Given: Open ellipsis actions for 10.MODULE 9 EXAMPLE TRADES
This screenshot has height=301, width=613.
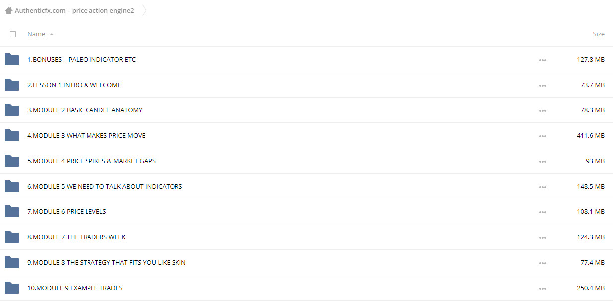Looking at the screenshot, I should coord(542,289).
